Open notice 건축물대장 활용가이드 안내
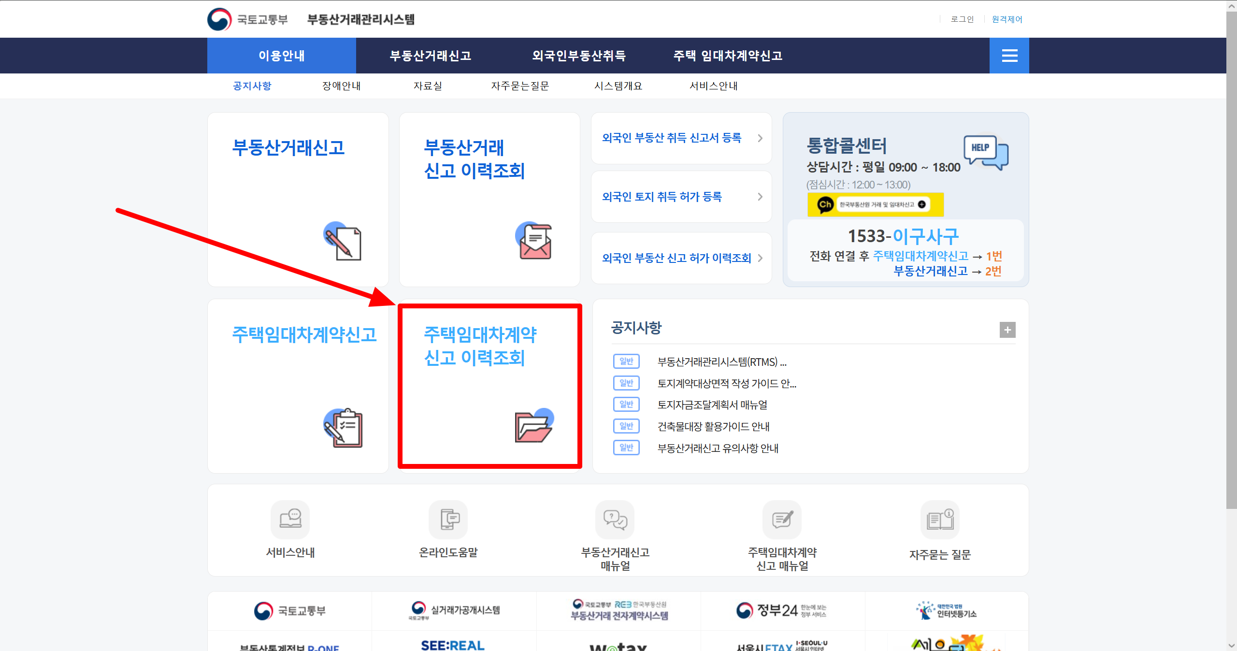Viewport: 1237px width, 651px height. pos(713,427)
